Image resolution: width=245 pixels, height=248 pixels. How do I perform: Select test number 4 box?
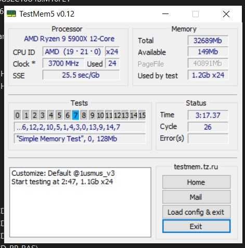coord(51,115)
